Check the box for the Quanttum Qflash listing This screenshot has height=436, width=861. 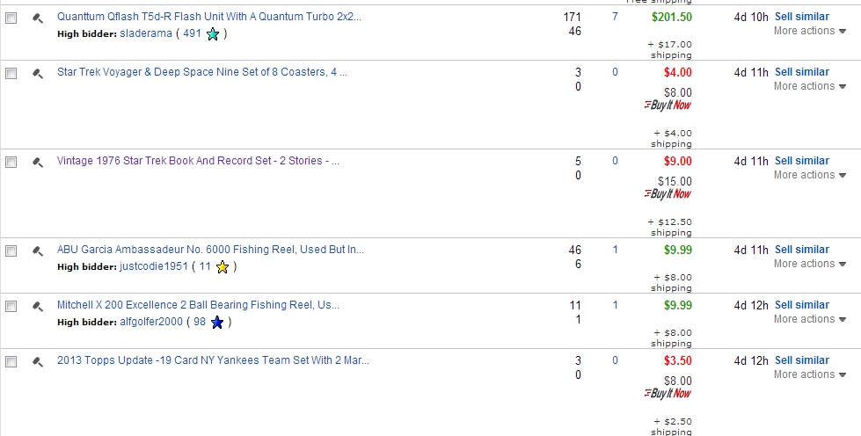point(11,18)
